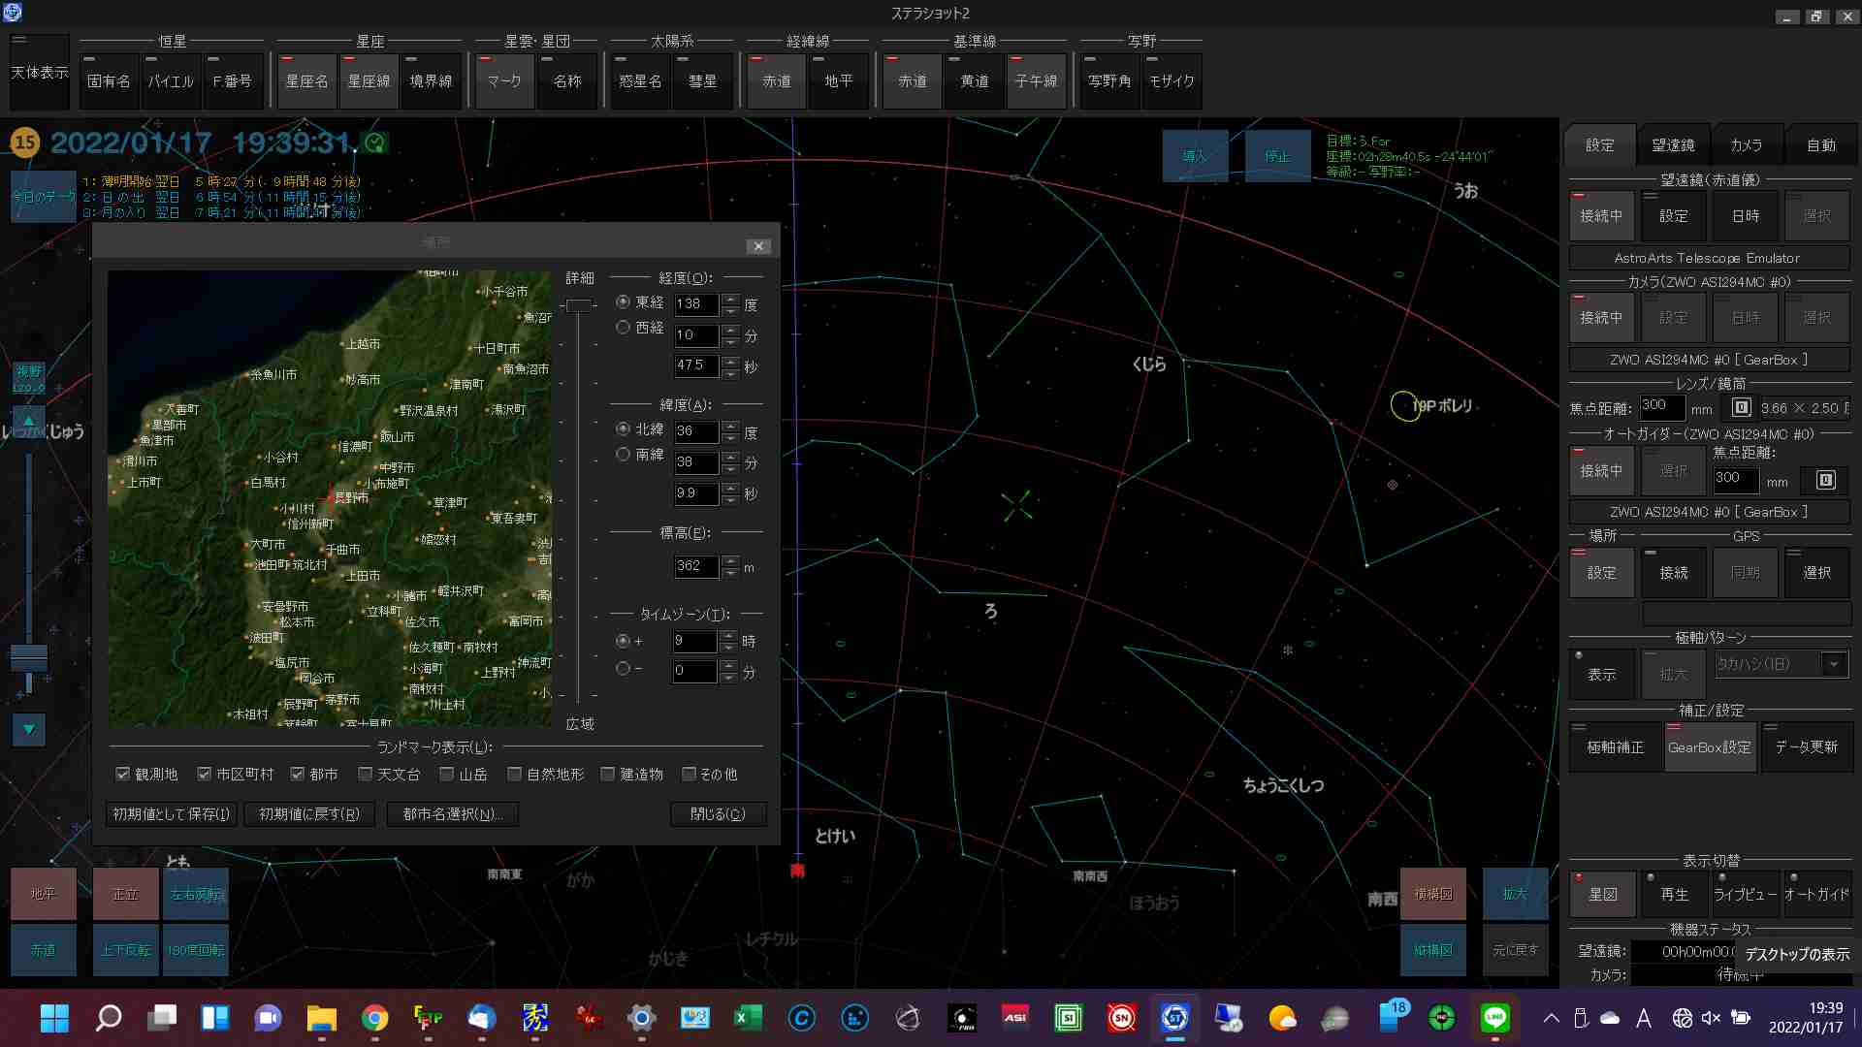Viewport: 1862px width, 1047px height.
Task: Open the Settings gear on the taskbar
Action: coord(641,1018)
